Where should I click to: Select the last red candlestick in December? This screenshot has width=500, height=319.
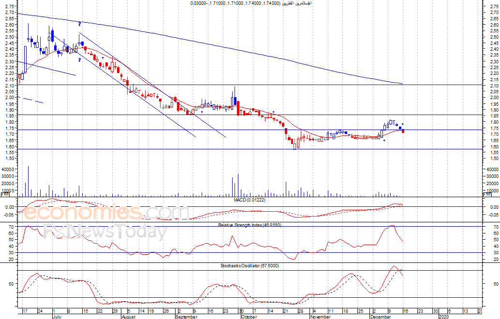tap(403, 131)
